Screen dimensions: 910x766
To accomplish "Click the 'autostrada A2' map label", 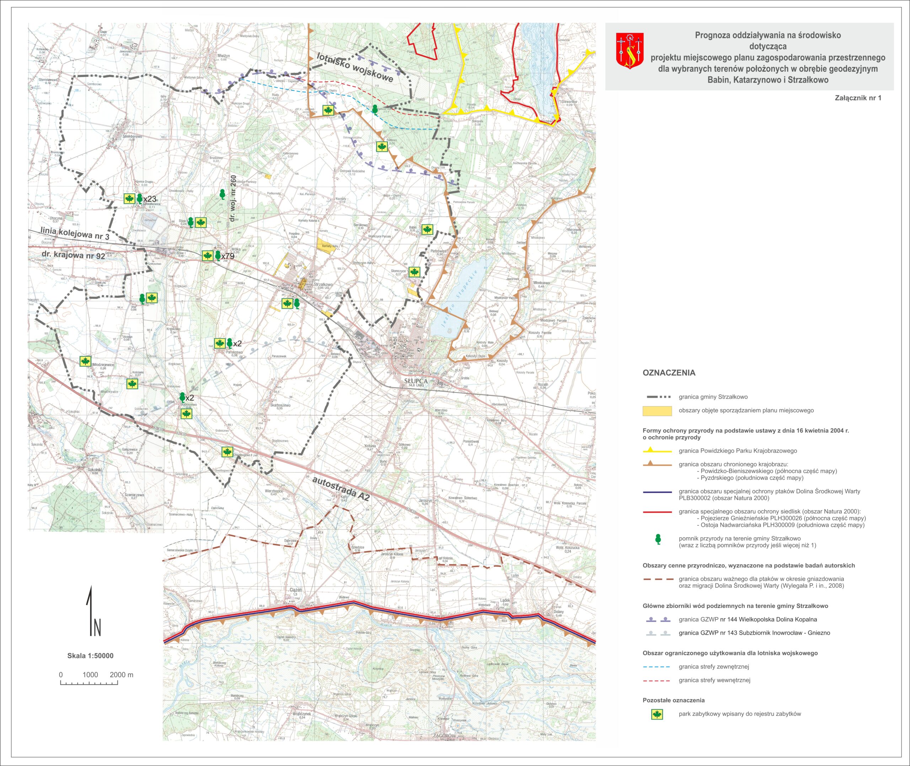I will pos(341,489).
